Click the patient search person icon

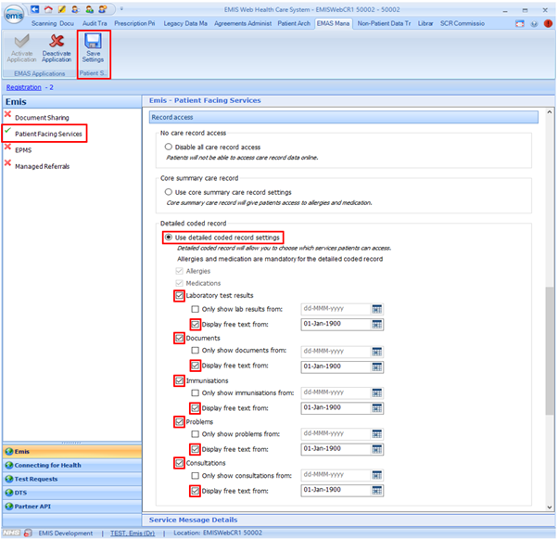(x=75, y=9)
